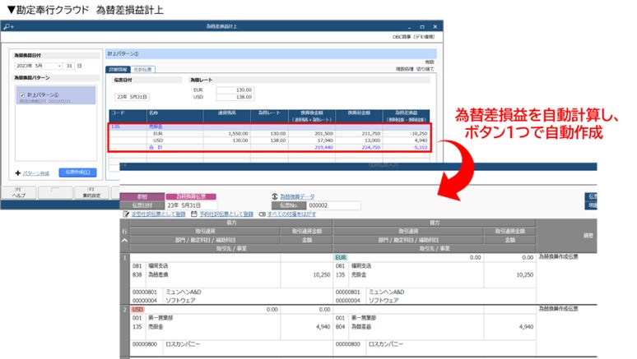The image size is (637, 359).
Task: Click the EUR balance cell 1,550.00
Action: [238, 133]
